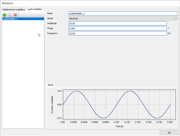Open the Signal type Harmonic dropdown
The image size is (180, 136).
click(x=123, y=18)
